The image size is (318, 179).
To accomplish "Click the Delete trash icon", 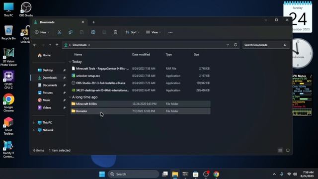I will click(x=115, y=32).
